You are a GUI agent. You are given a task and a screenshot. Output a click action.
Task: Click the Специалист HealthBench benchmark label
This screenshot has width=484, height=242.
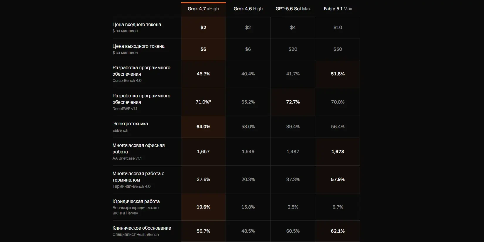click(x=136, y=234)
